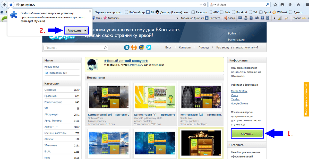Screen dimensions: 309x159
Task: Select the Праздники category
Action: (x=51, y=96)
